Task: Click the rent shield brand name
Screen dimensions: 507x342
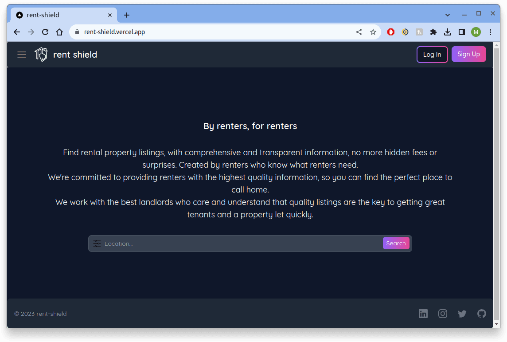Action: tap(75, 55)
